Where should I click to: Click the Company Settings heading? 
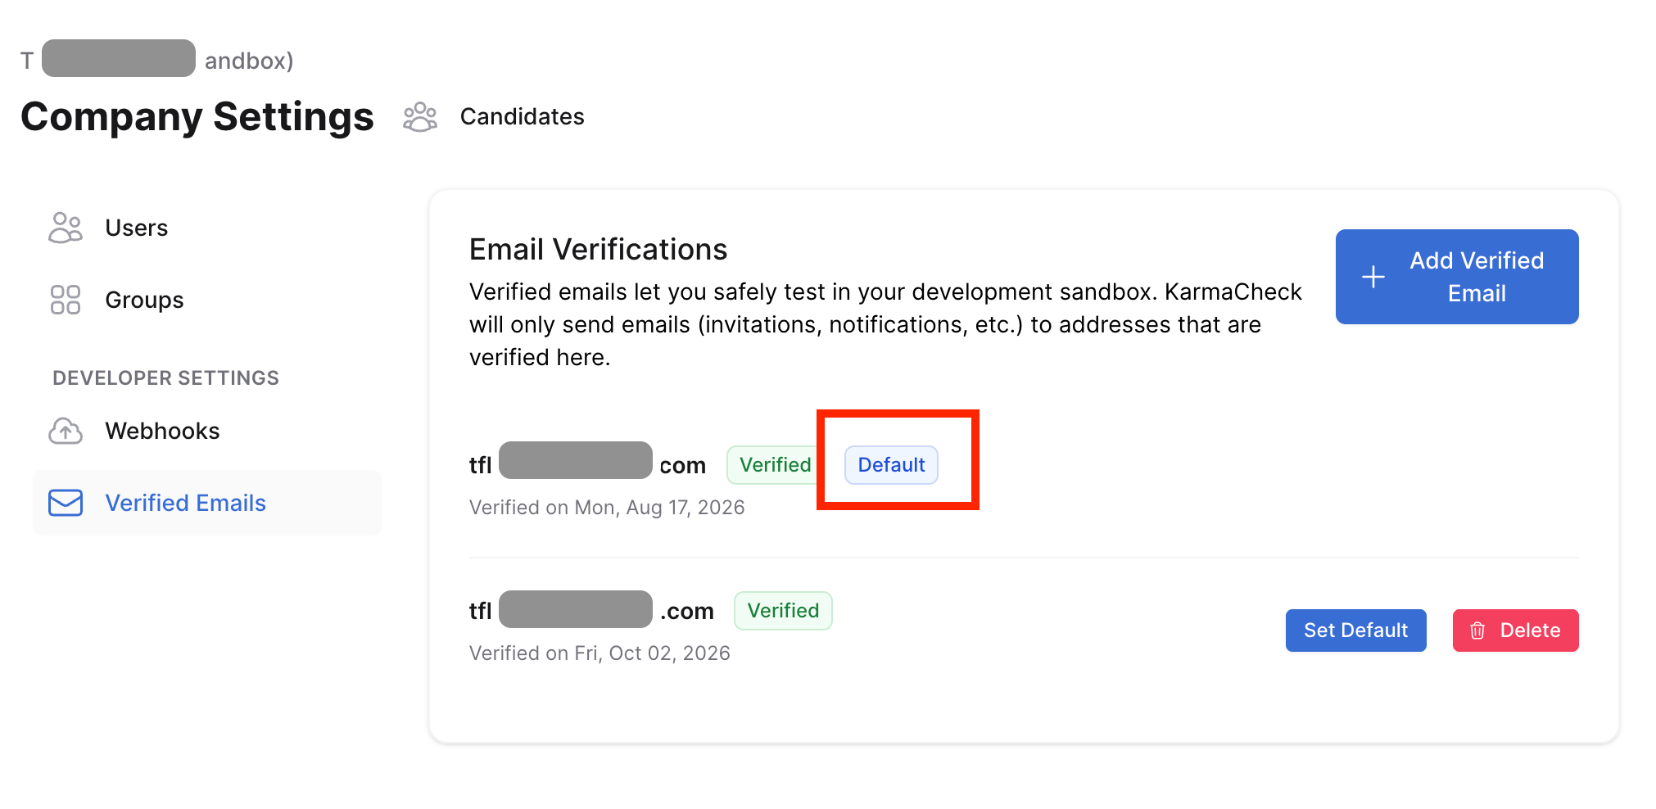point(197,117)
